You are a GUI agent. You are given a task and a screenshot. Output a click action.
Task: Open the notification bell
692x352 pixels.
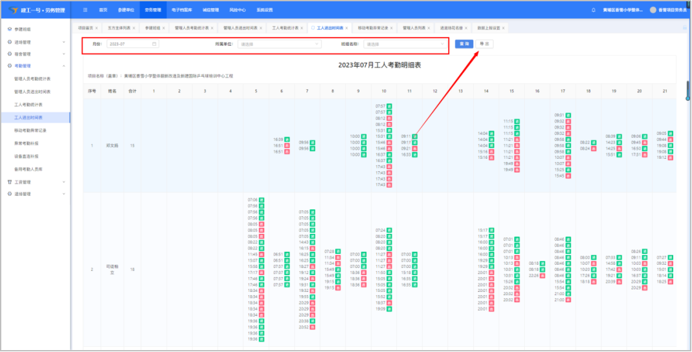click(593, 10)
